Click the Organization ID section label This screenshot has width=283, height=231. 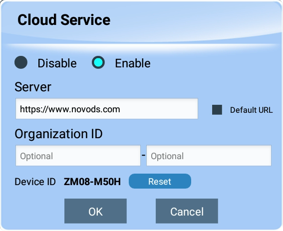pos(58,134)
